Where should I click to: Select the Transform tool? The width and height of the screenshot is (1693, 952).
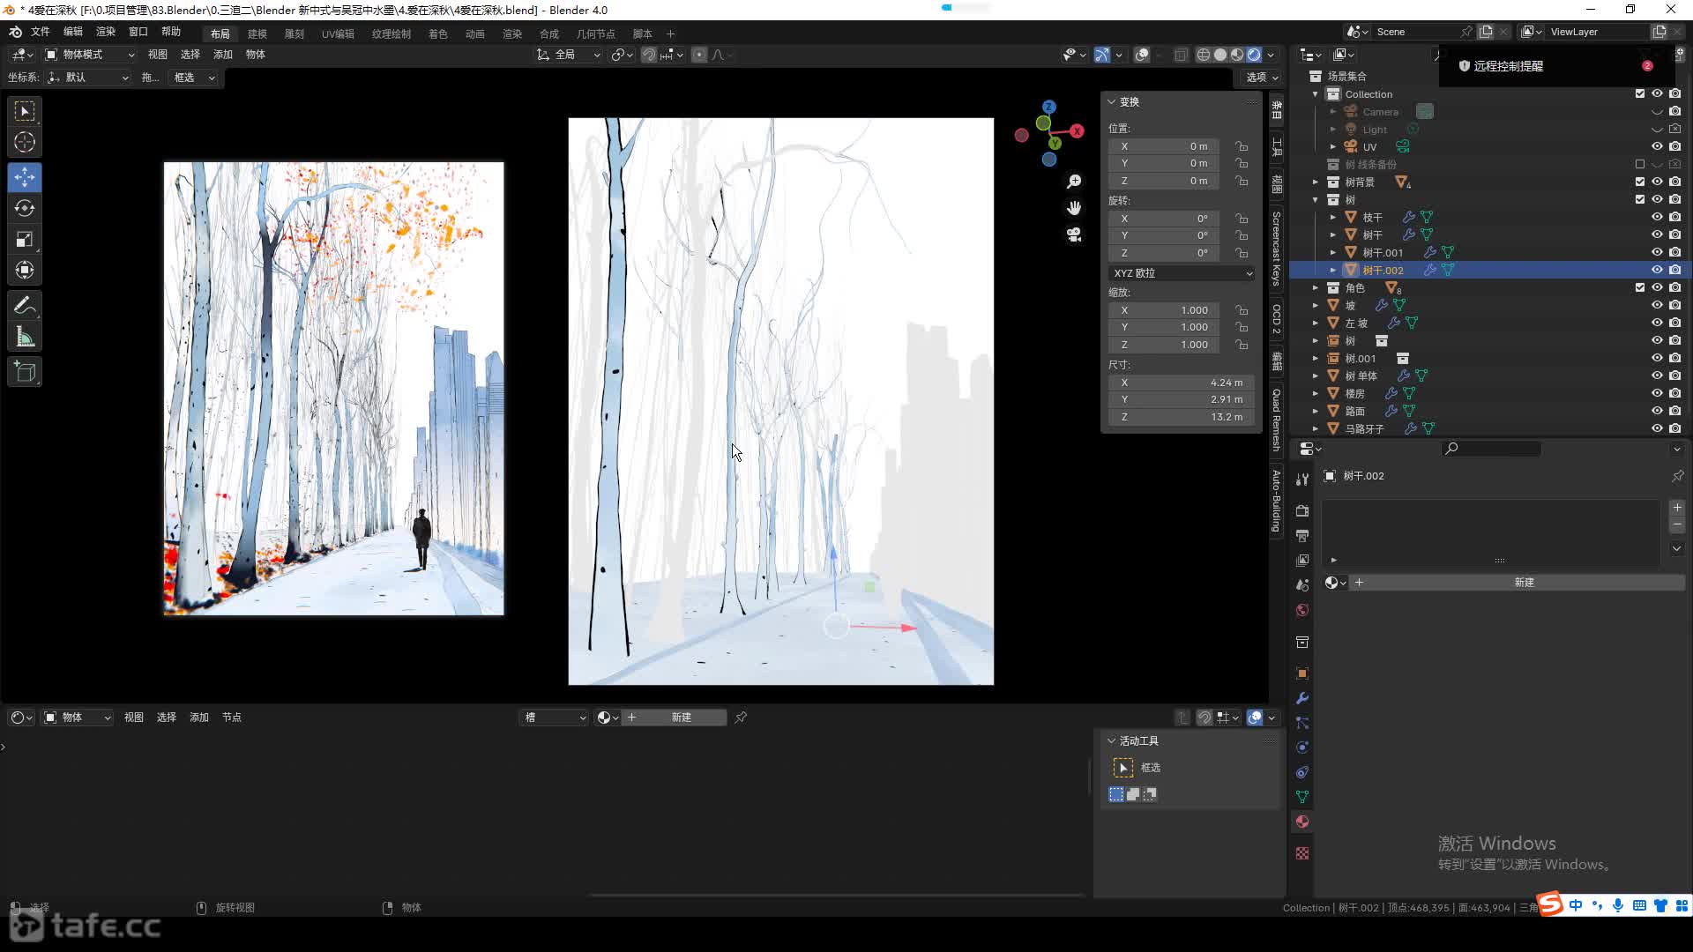coord(25,270)
